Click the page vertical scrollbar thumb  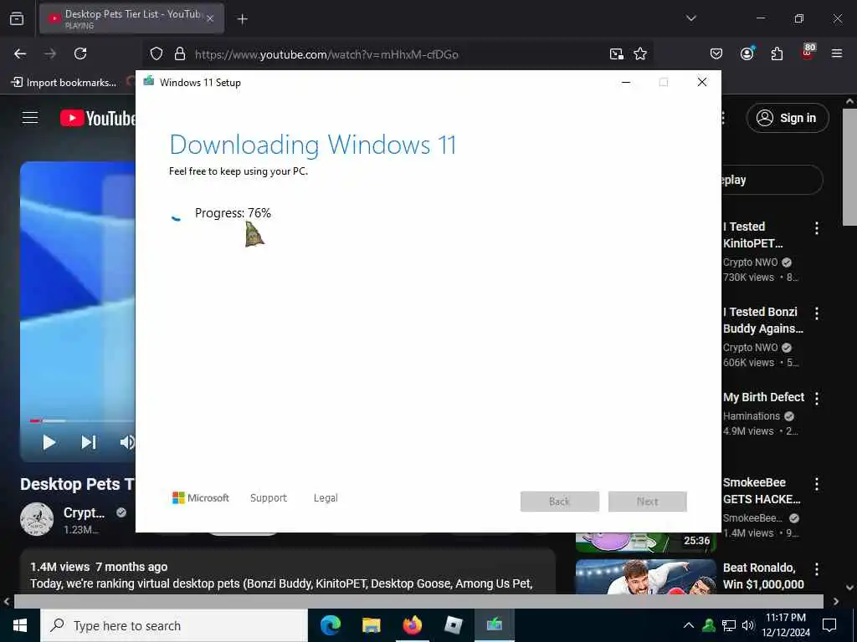click(x=849, y=166)
